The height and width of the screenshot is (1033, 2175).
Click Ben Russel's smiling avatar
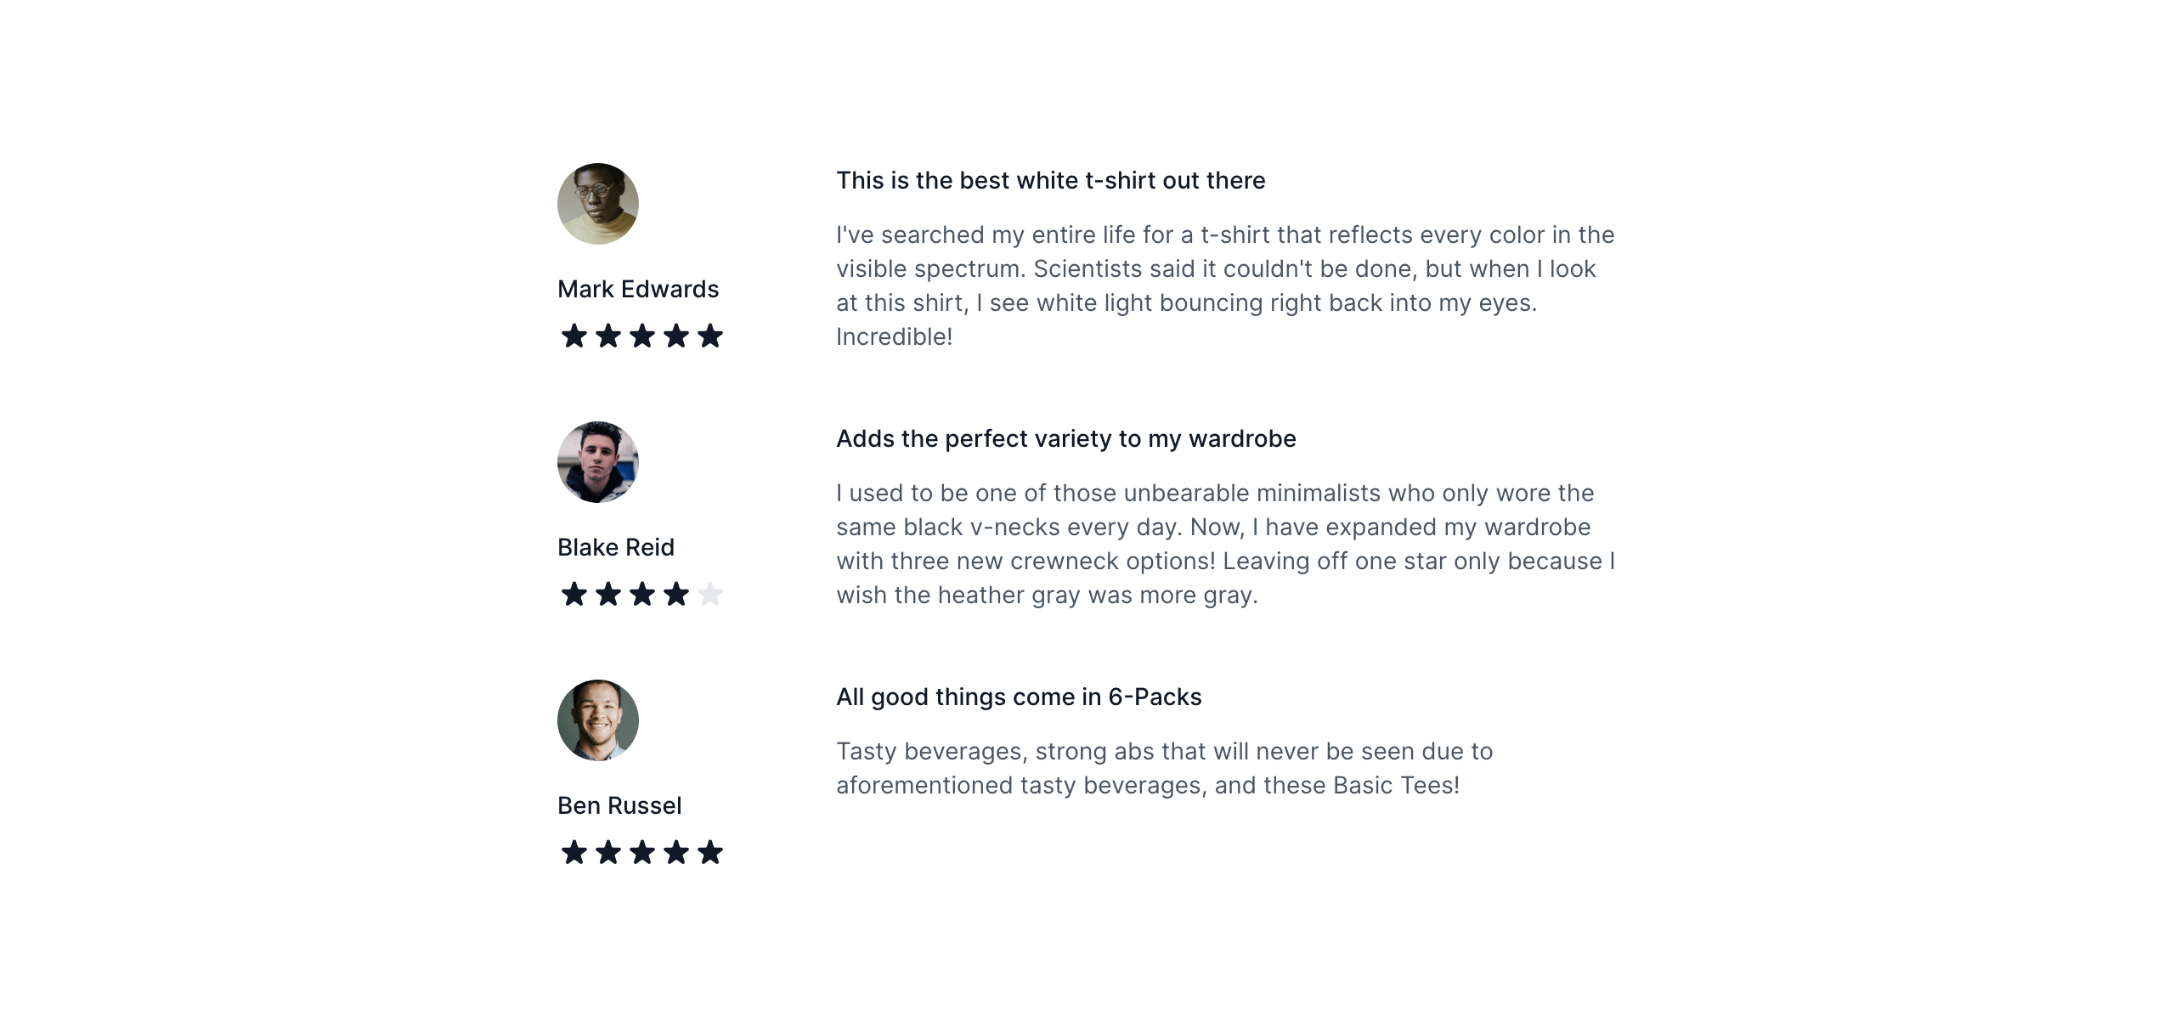tap(598, 720)
